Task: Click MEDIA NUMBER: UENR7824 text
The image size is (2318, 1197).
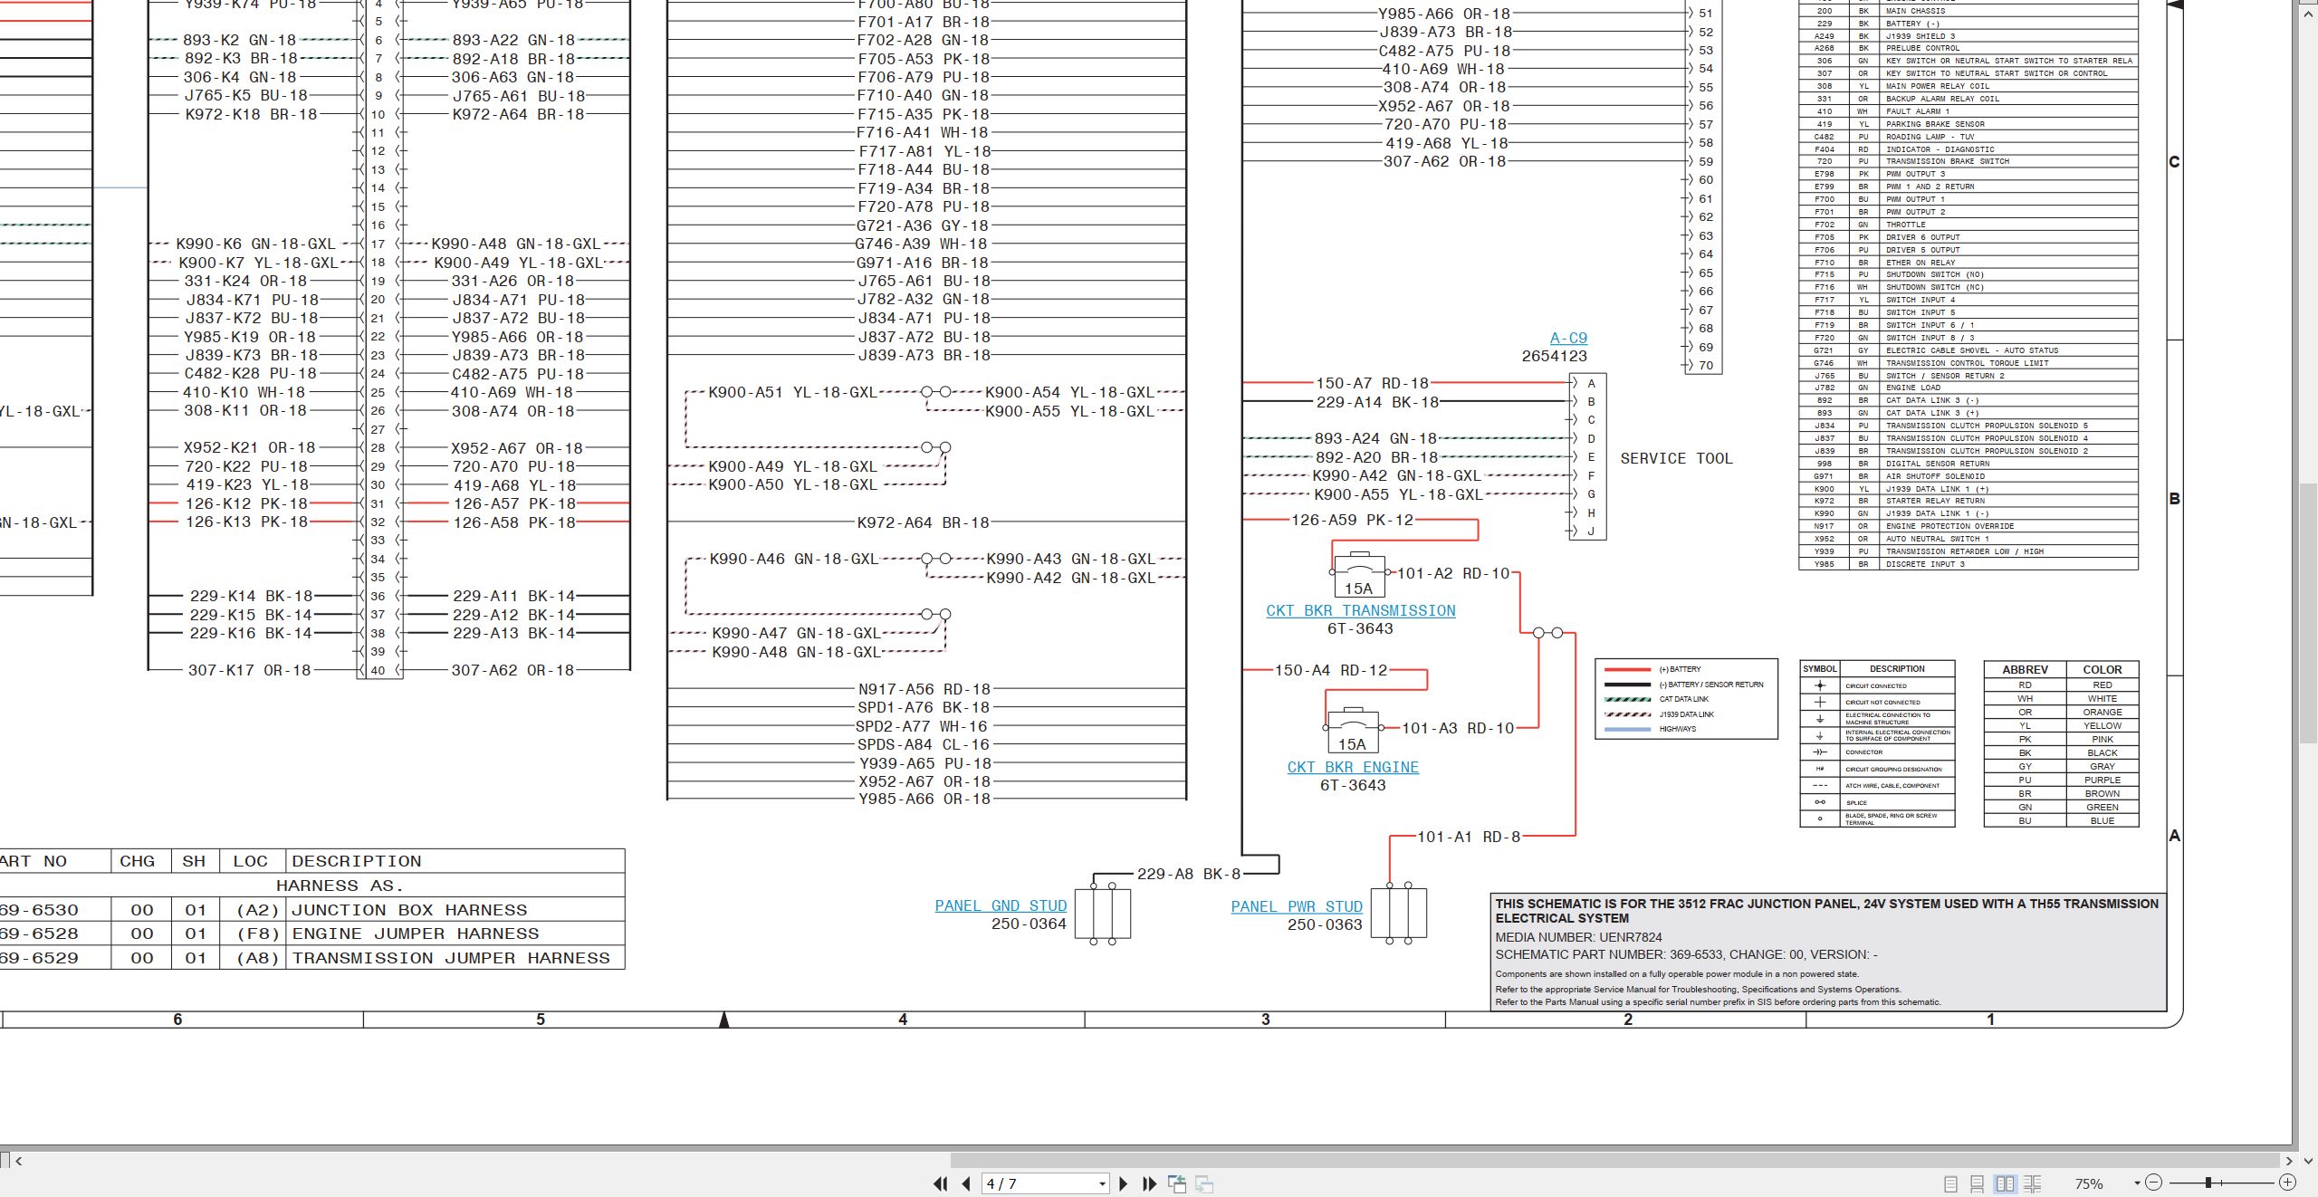Action: click(1579, 937)
